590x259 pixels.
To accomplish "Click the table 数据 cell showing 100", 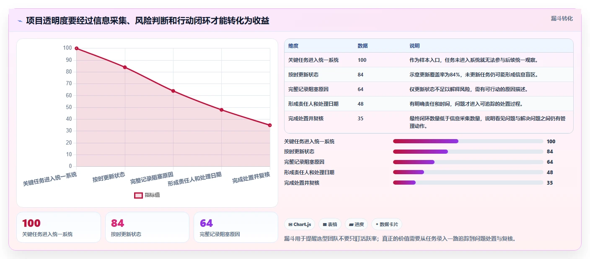I will (x=362, y=60).
